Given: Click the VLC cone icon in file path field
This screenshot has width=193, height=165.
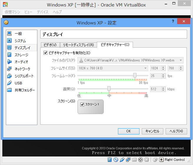Looking at the screenshot, I should [x=81, y=60].
